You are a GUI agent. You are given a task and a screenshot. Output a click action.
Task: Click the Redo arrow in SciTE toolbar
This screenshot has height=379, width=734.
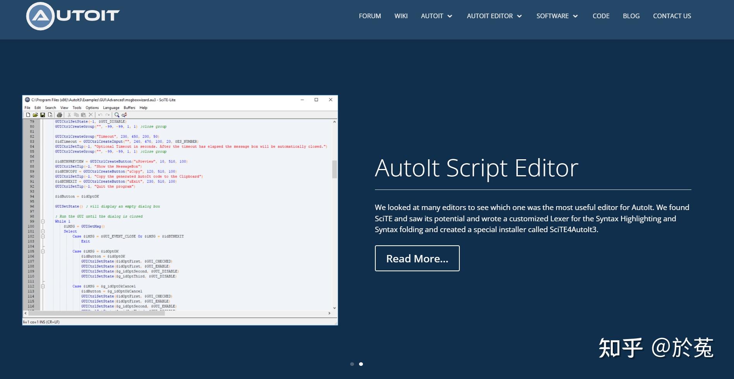pyautogui.click(x=107, y=115)
